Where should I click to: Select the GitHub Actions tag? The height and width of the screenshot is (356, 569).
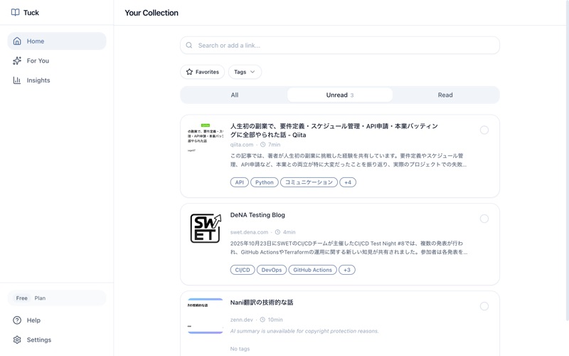312,270
